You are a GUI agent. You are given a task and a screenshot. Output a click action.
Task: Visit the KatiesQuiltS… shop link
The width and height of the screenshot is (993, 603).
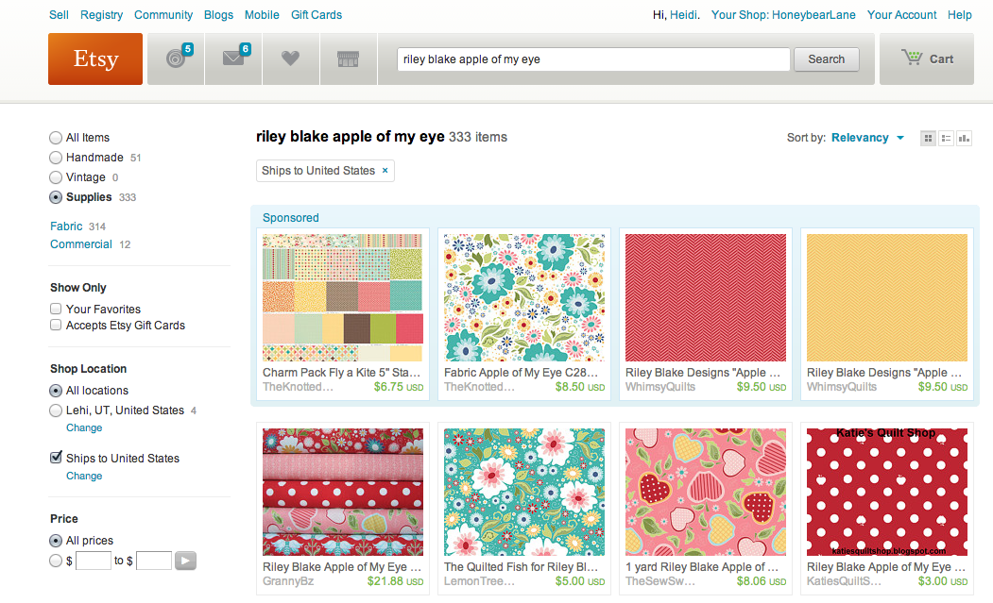[x=844, y=581]
